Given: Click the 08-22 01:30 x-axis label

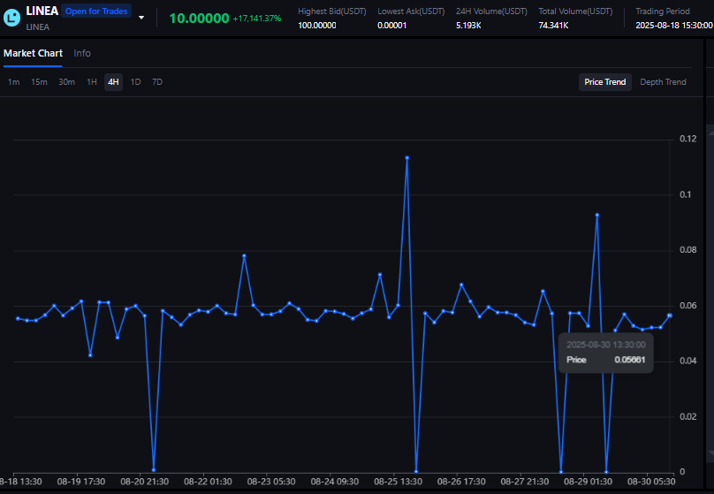Looking at the screenshot, I should pos(208,482).
